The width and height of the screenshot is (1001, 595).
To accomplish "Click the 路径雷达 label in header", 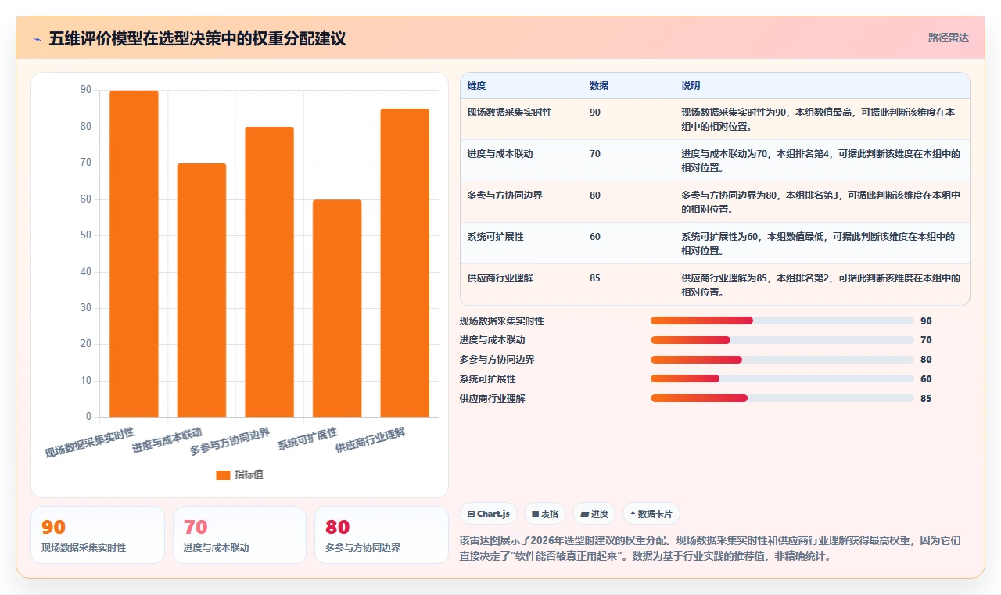I will (x=948, y=38).
